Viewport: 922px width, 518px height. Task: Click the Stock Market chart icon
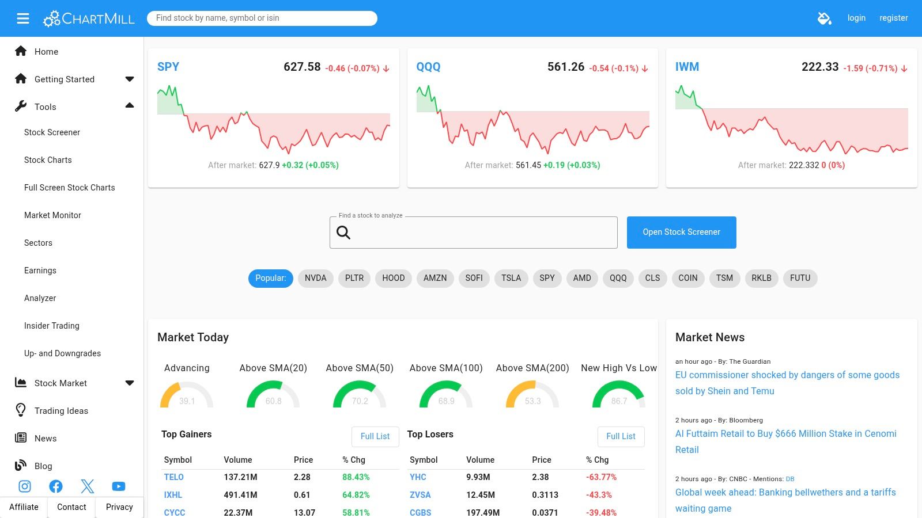tap(21, 382)
